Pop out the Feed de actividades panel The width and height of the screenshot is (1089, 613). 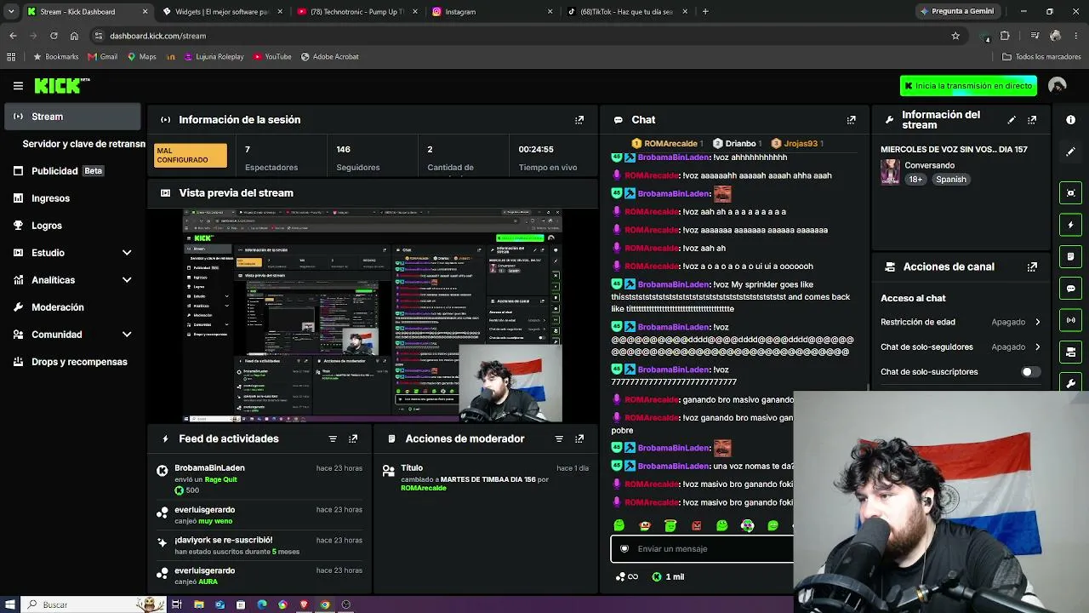(353, 438)
